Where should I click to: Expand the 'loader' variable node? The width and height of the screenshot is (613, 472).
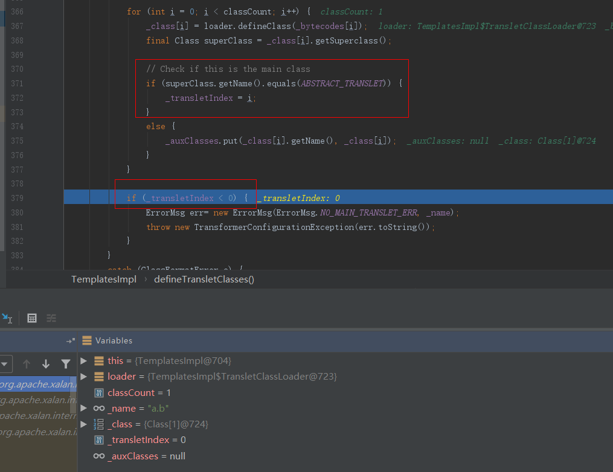tap(83, 377)
